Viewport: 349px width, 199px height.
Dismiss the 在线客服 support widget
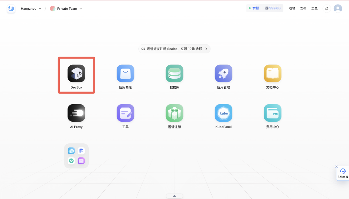coord(337,166)
